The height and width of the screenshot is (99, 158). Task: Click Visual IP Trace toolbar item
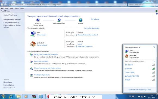(x=5, y=11)
